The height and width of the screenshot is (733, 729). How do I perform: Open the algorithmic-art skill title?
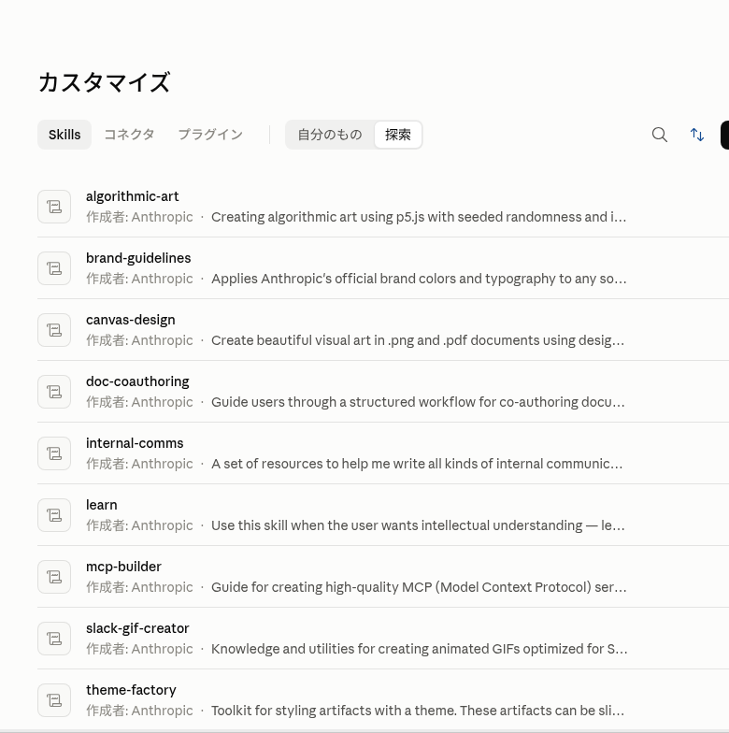[133, 196]
